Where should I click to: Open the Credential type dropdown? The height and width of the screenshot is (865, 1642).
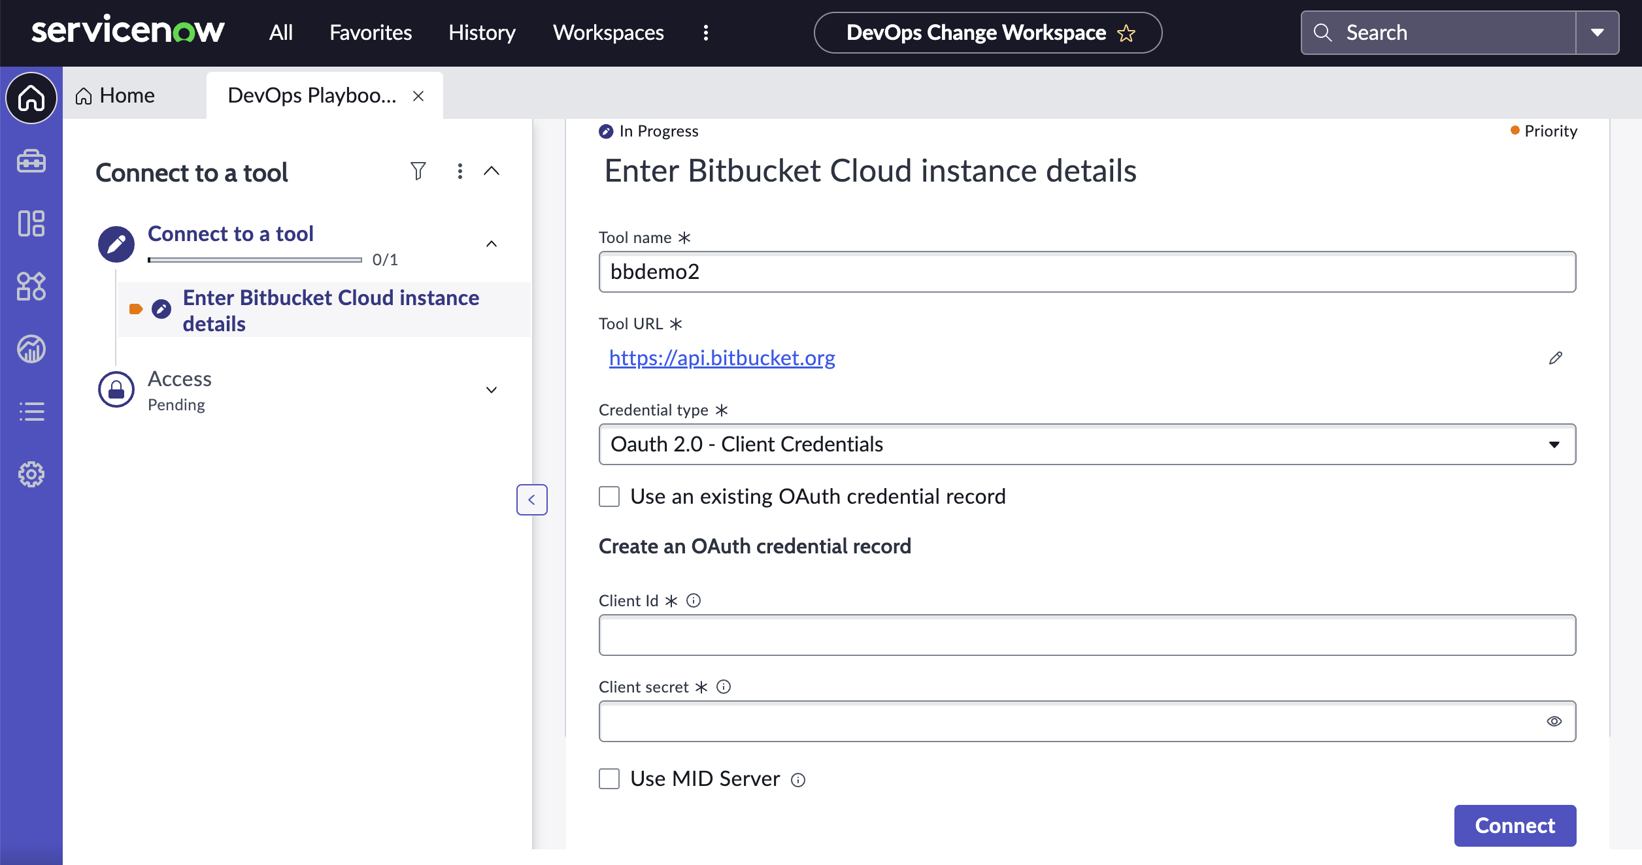1087,444
